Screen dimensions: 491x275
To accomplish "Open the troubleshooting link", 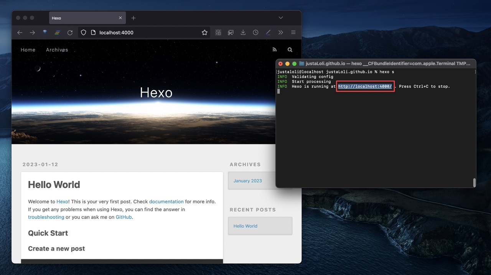I will tap(46, 217).
